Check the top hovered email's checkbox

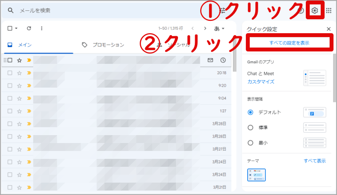pyautogui.click(x=10, y=60)
